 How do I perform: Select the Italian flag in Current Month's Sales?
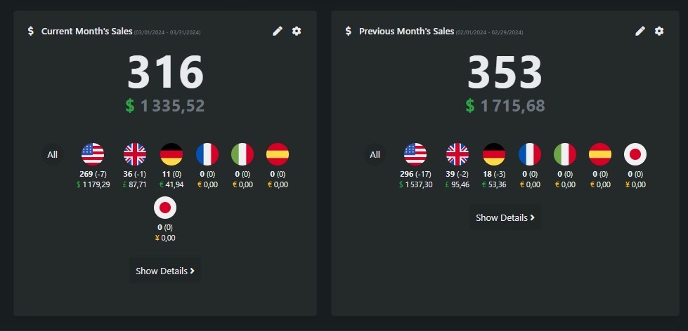(242, 154)
